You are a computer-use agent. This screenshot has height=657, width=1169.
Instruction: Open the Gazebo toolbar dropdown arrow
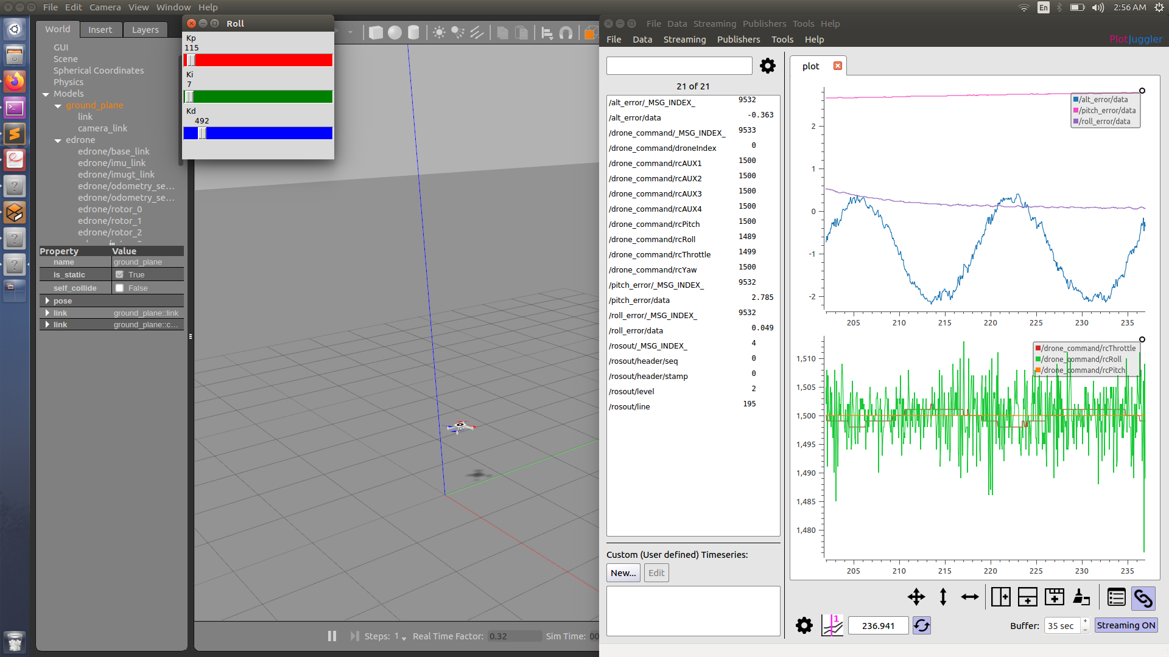[351, 32]
